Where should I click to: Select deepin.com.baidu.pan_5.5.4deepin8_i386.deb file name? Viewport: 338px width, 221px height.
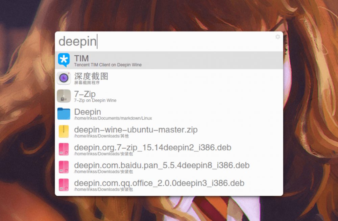(162, 165)
